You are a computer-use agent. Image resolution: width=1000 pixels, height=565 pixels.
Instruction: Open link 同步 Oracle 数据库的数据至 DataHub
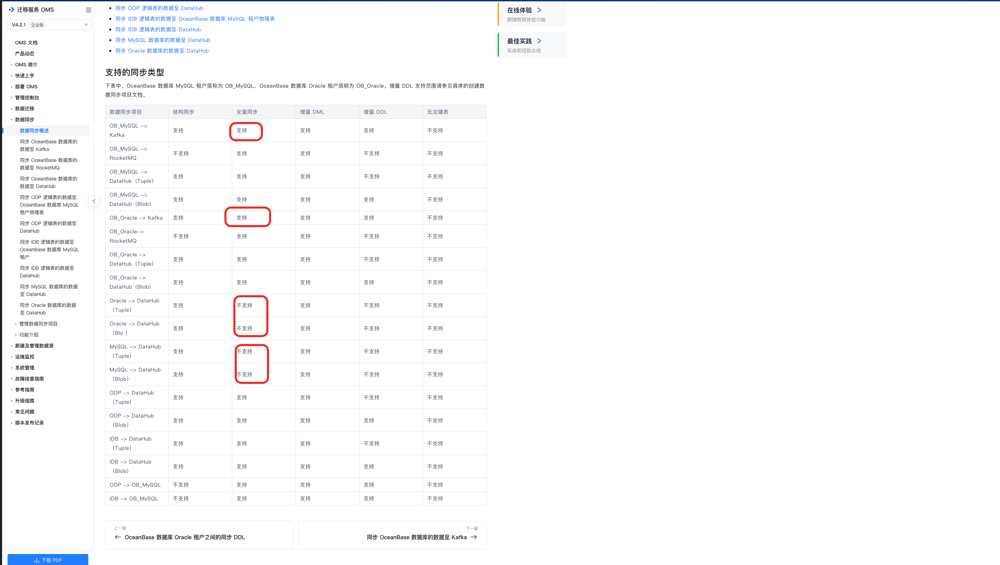click(162, 51)
